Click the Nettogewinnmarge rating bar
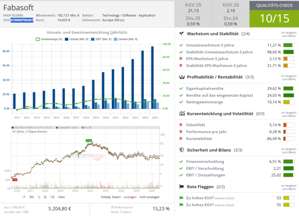This screenshot has width=299, height=216. tap(289, 102)
